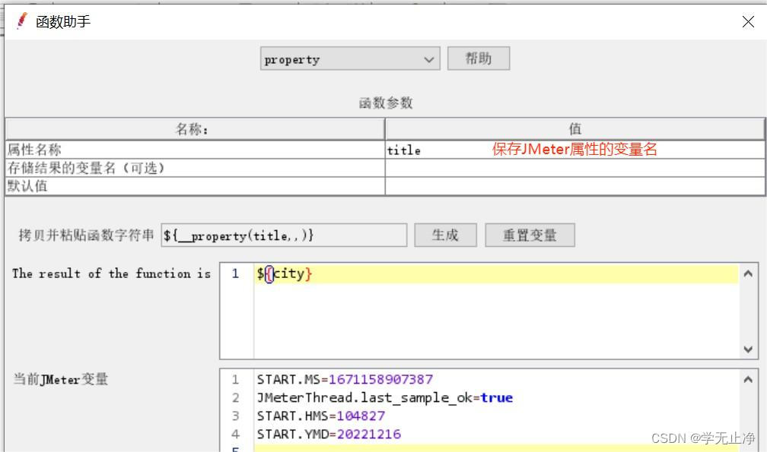Viewport: 767px width, 452px height.
Task: Click the 值 column header
Action: tap(575, 129)
